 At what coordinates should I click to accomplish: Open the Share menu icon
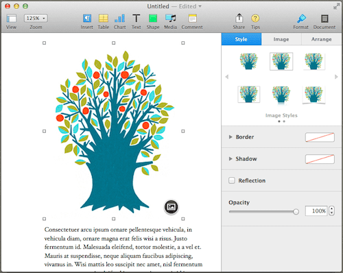(239, 18)
